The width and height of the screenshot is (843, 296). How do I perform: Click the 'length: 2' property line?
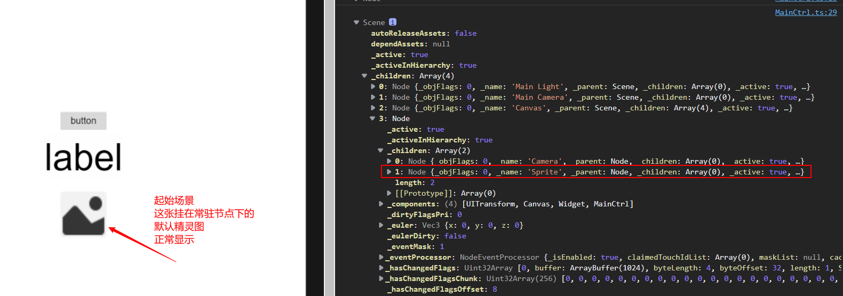[415, 182]
